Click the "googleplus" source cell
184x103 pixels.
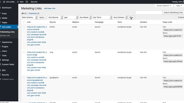(54, 78)
